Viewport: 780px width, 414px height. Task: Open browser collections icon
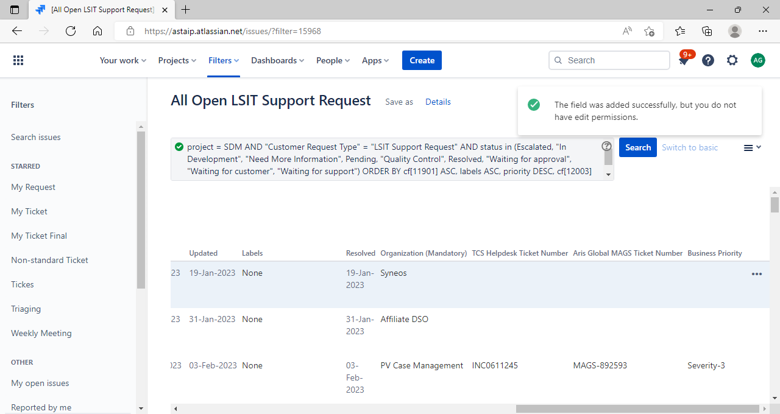[707, 31]
